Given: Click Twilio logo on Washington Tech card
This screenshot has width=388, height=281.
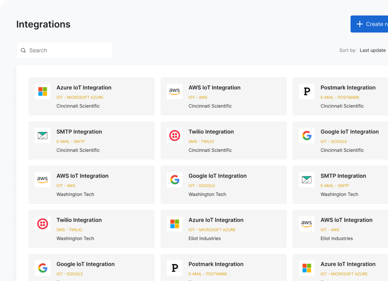Looking at the screenshot, I should coord(42,224).
